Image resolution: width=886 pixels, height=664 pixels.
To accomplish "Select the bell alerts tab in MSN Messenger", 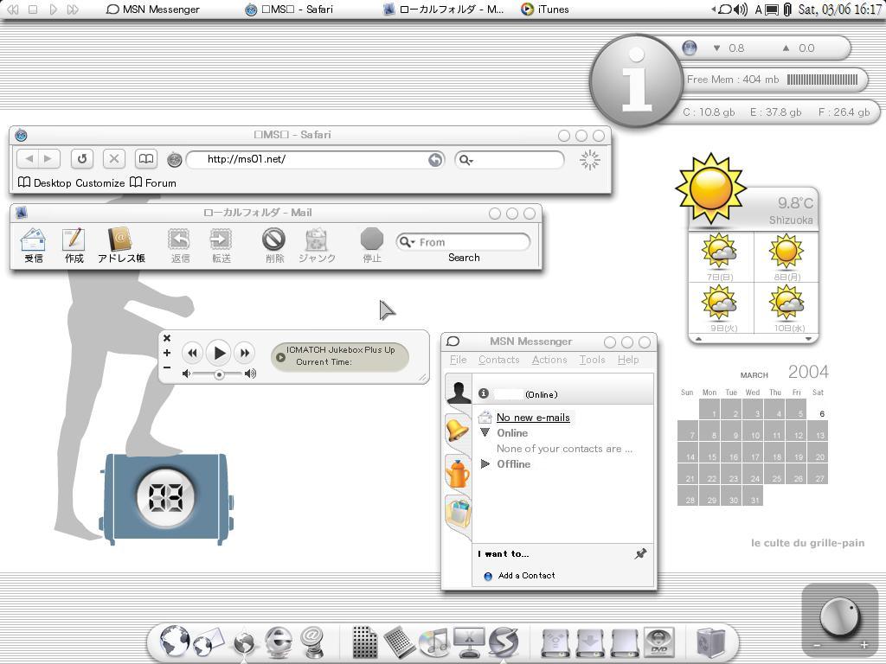I will pyautogui.click(x=459, y=431).
